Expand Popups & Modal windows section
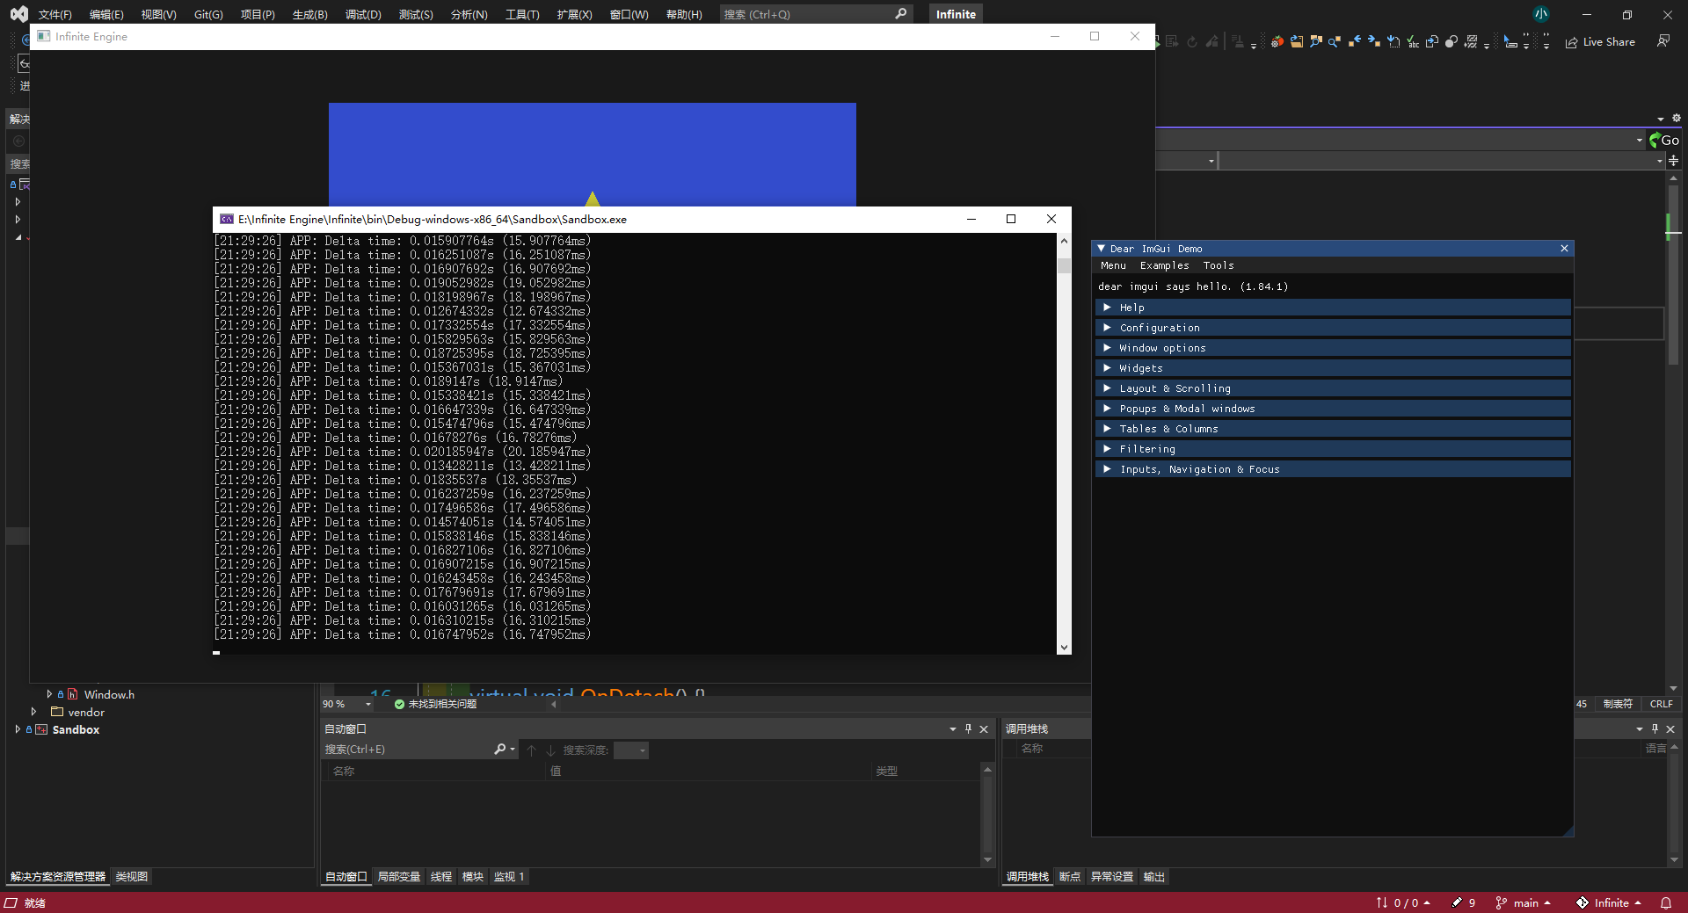The image size is (1688, 913). tap(1332, 409)
